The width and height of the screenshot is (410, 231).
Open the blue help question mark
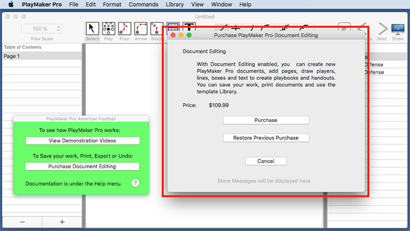[135, 183]
